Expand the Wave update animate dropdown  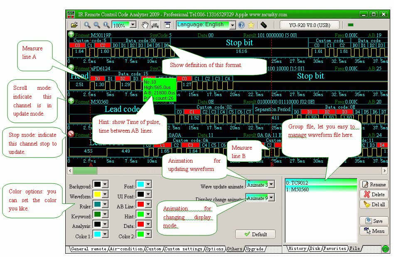[x=271, y=184]
